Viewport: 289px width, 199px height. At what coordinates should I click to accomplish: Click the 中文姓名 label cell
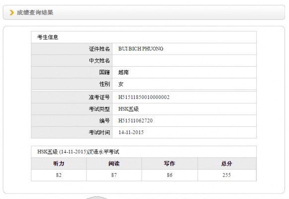click(72, 61)
